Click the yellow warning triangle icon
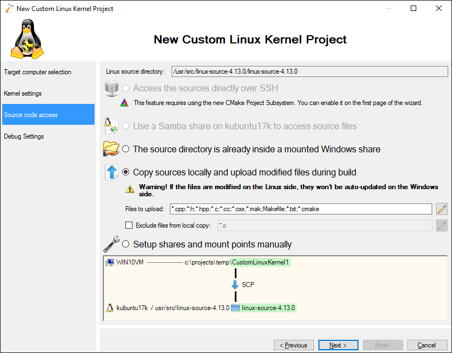The width and height of the screenshot is (452, 353). pyautogui.click(x=130, y=190)
